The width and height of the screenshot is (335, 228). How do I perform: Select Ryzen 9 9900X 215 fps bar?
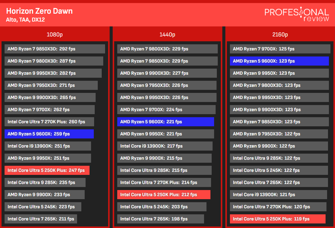(x=164, y=158)
